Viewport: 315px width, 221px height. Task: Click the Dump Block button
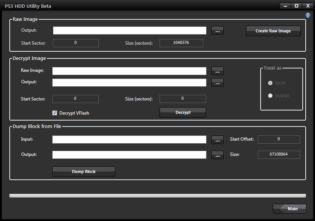(x=84, y=172)
